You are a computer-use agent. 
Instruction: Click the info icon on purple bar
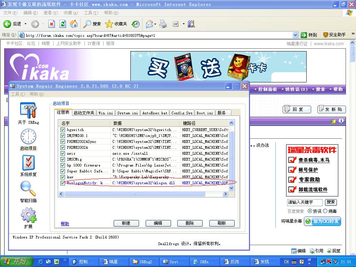click(x=341, y=121)
